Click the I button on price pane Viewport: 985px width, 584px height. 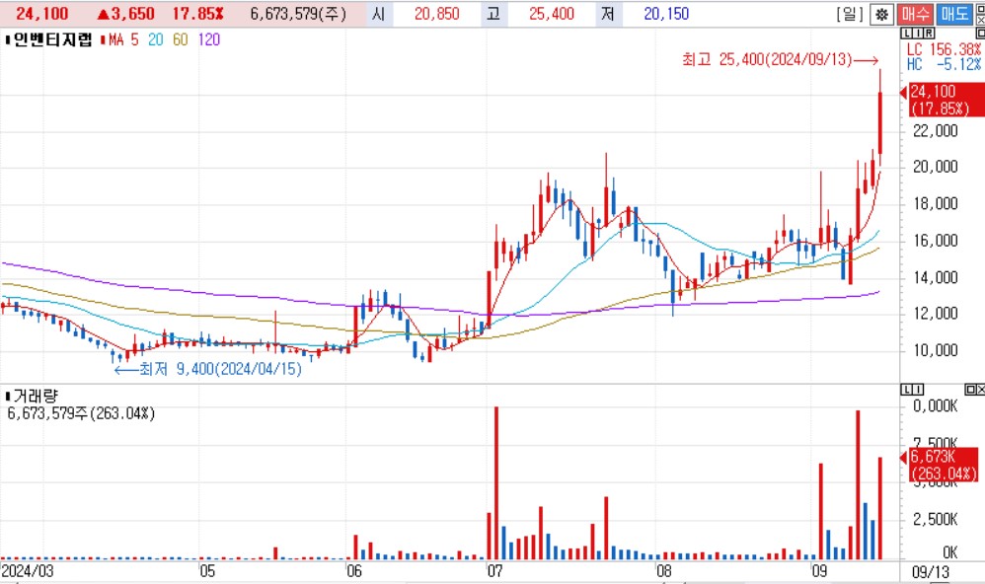(918, 33)
